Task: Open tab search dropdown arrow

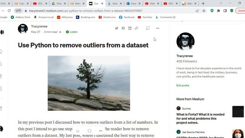Action: (x=221, y=3)
